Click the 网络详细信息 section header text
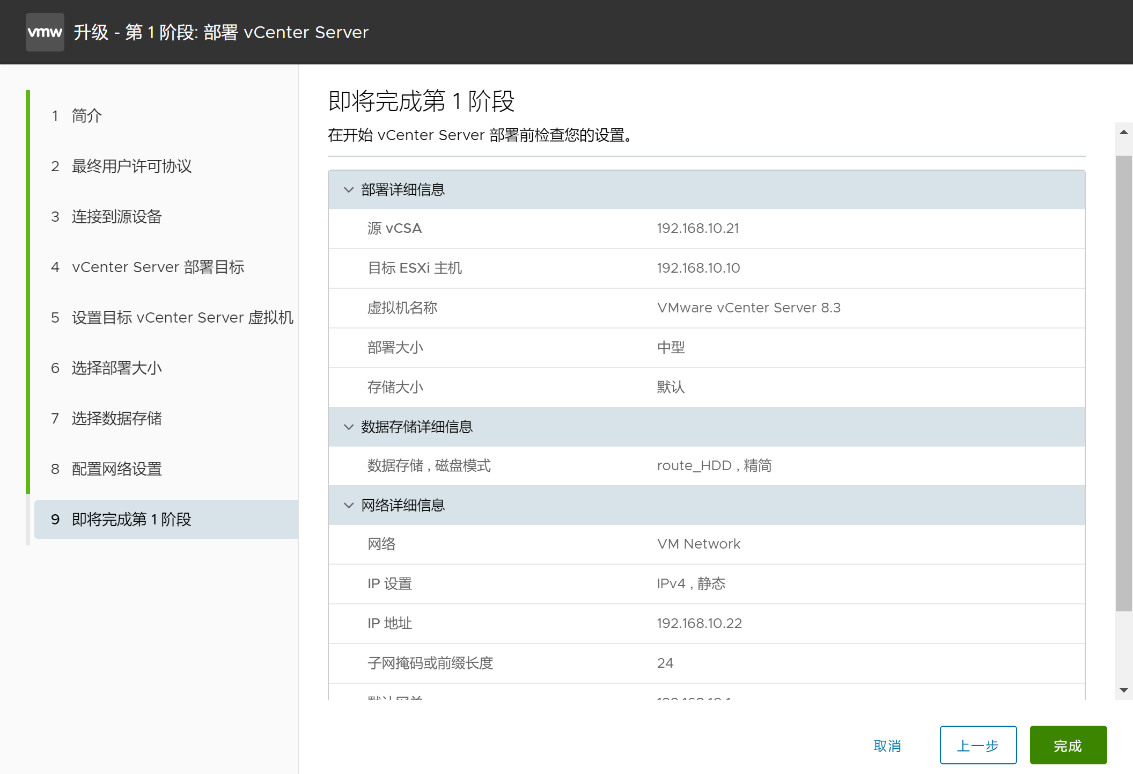Viewport: 1133px width, 774px height. pos(403,506)
